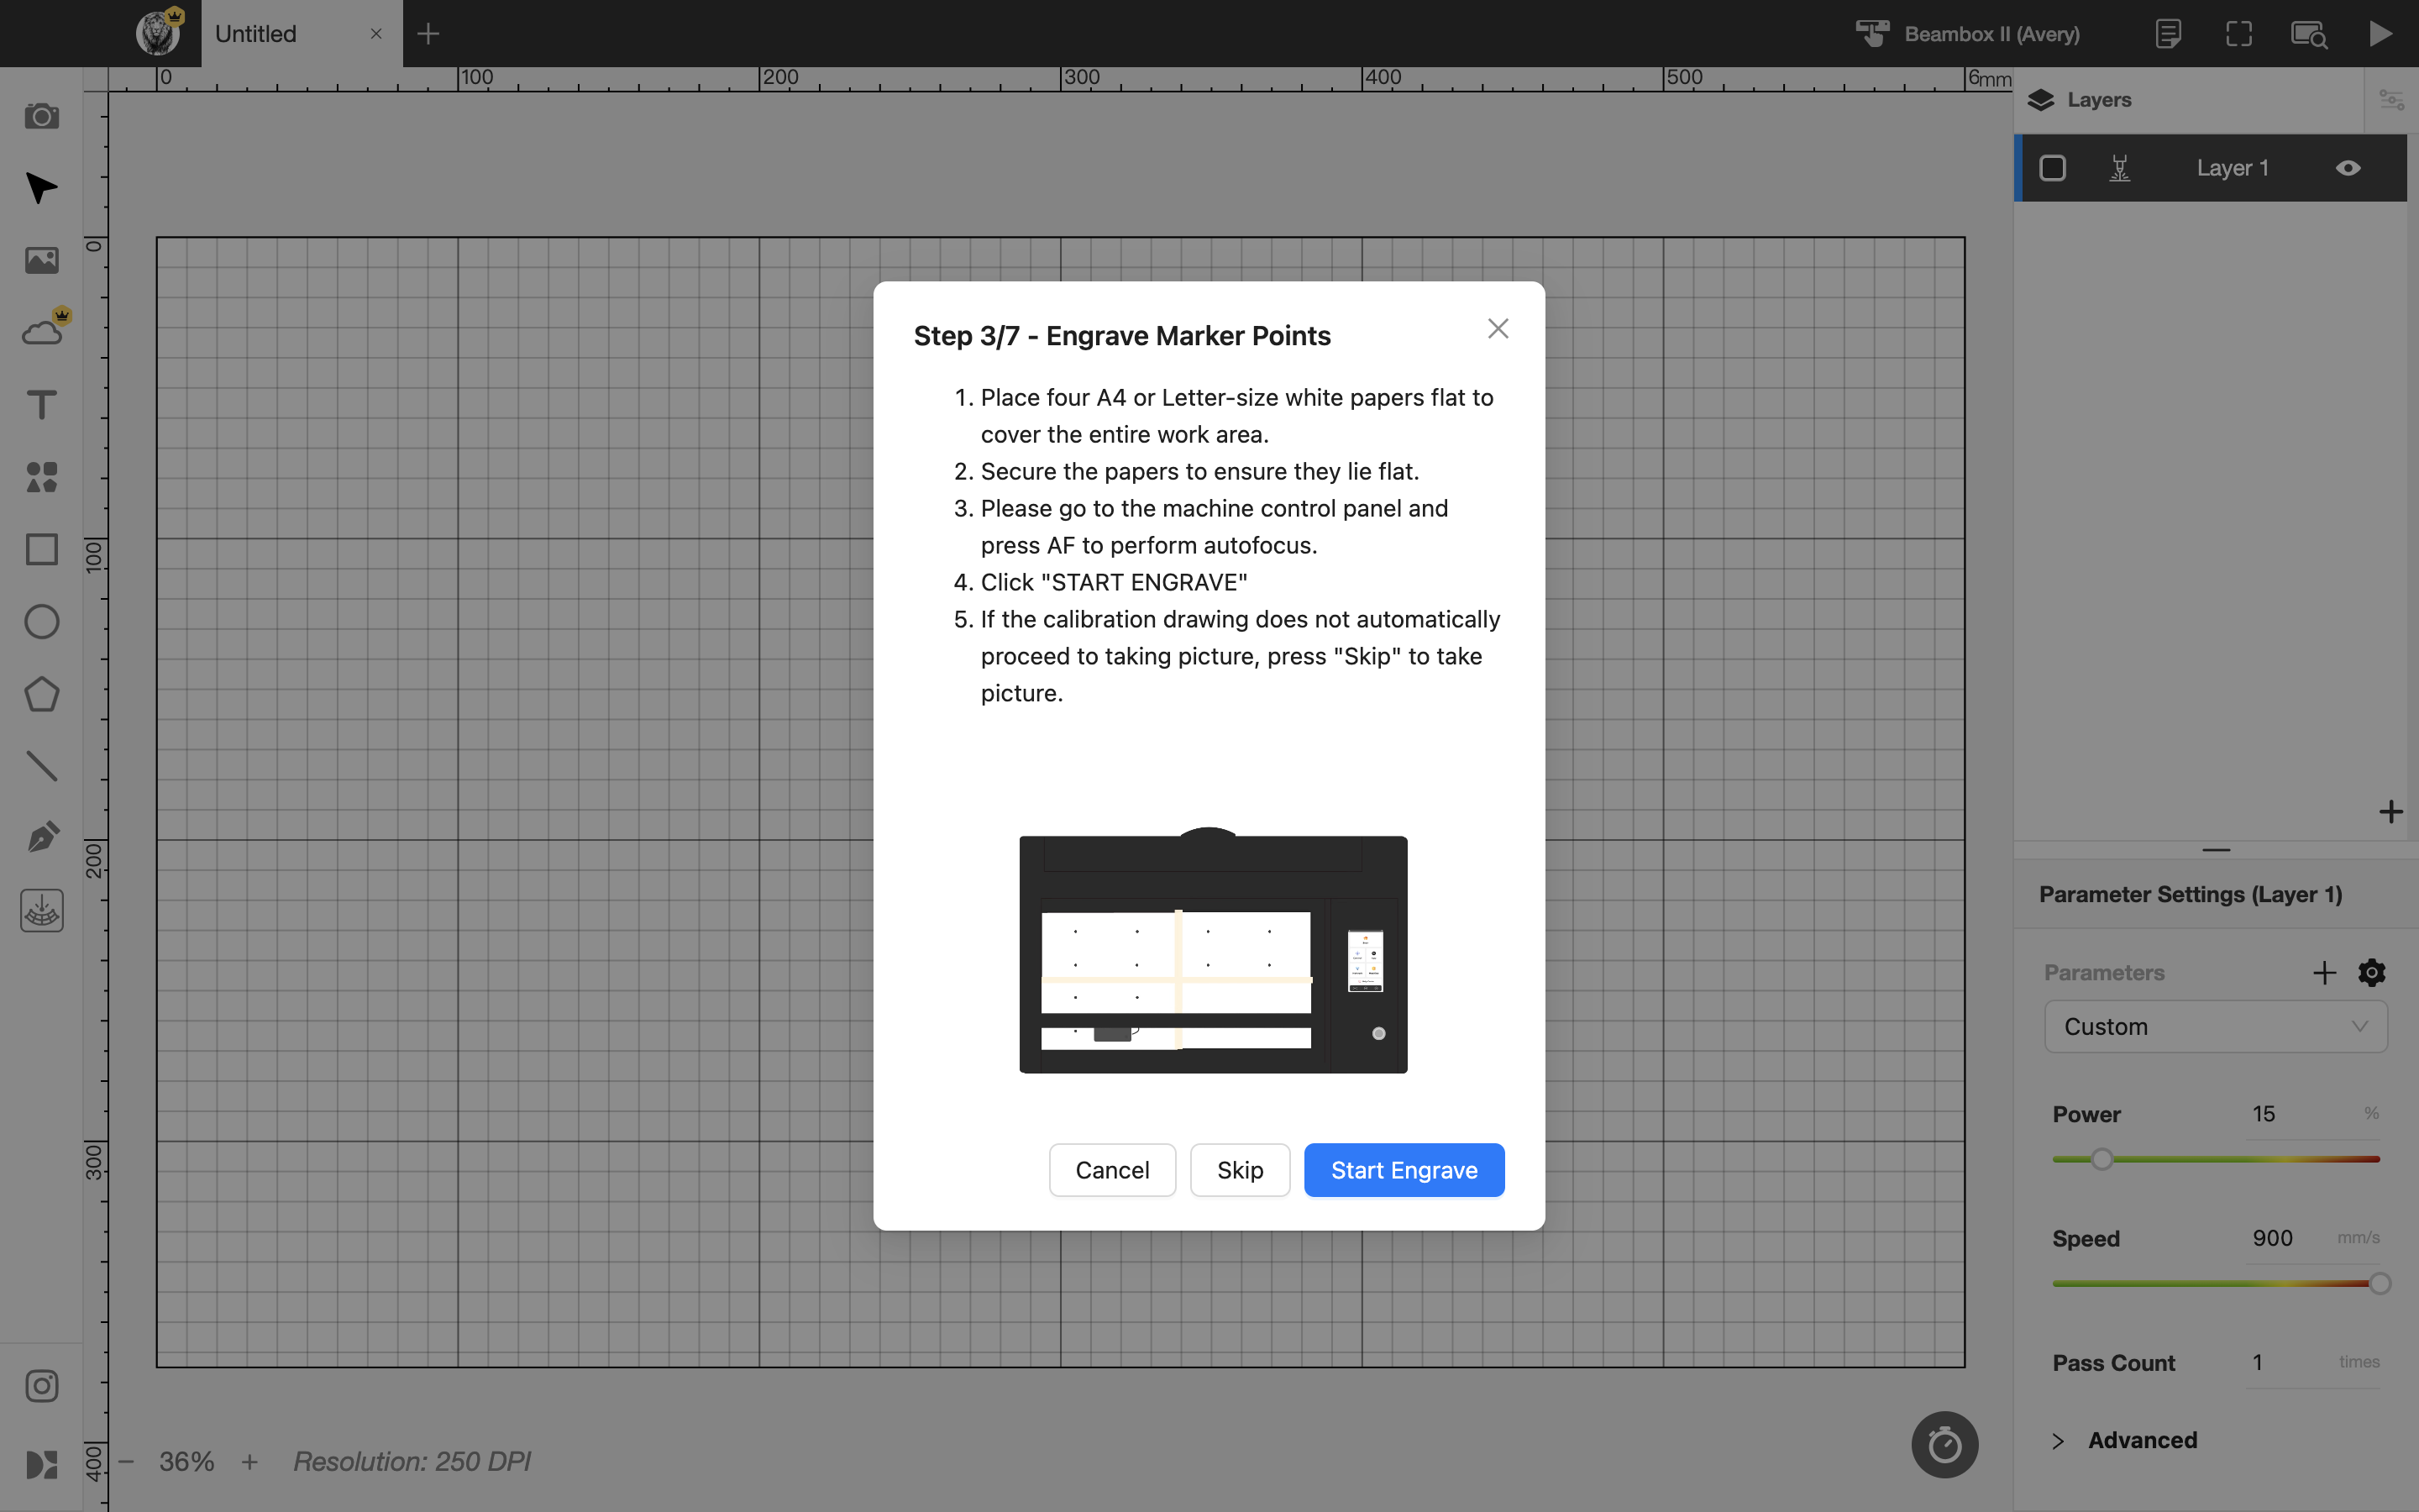
Task: Add a new parameter preset
Action: 2324,972
